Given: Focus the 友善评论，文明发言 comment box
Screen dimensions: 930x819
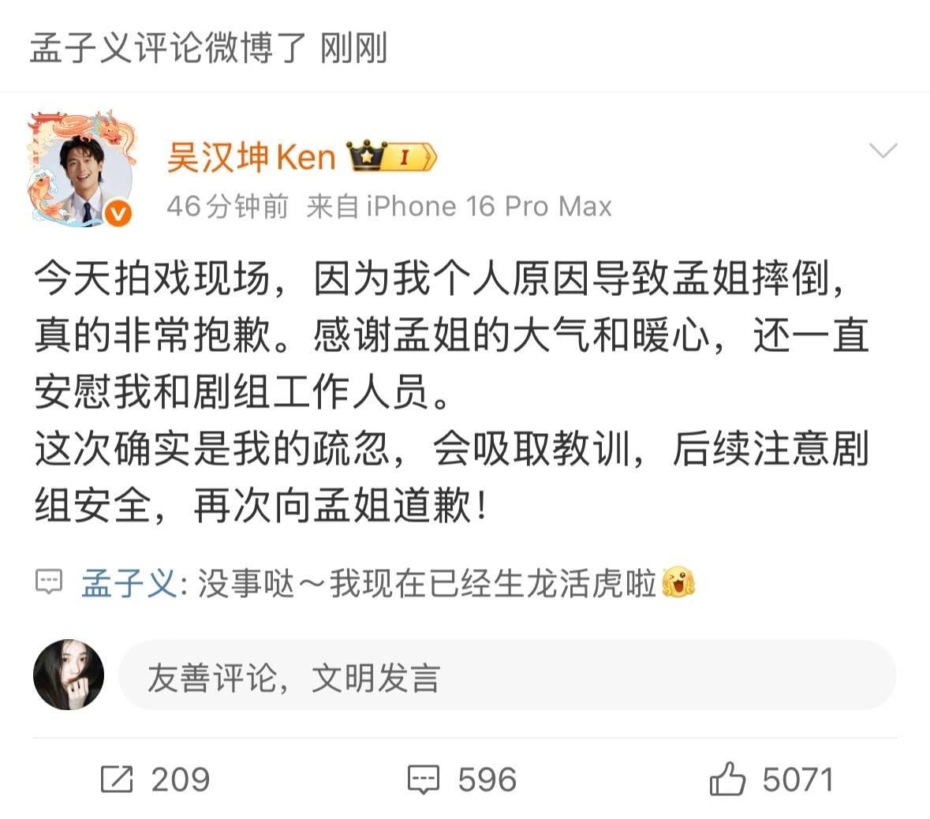Looking at the screenshot, I should coord(507,675).
